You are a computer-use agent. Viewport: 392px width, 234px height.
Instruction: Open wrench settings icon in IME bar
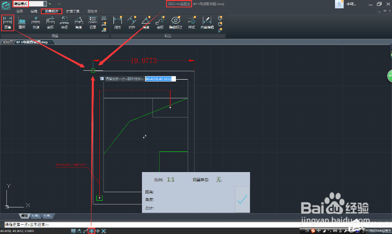click(346, 231)
